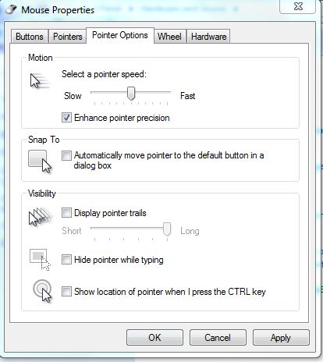Viewport: 323px width, 362px height.
Task: Click the hide pointer while typing icon
Action: pyautogui.click(x=40, y=260)
